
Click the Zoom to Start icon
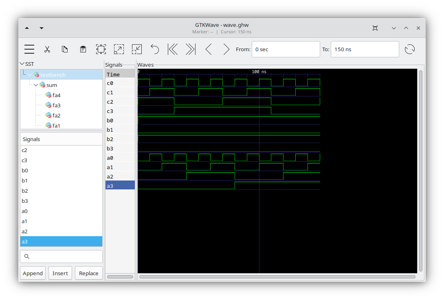172,49
